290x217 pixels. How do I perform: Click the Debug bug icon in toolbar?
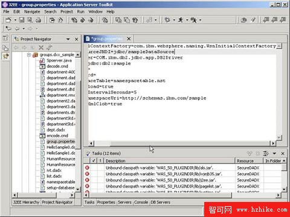(167, 20)
